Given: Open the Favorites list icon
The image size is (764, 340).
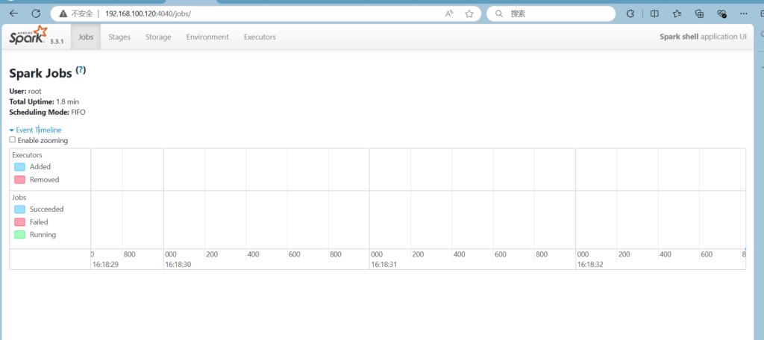Looking at the screenshot, I should pos(677,13).
